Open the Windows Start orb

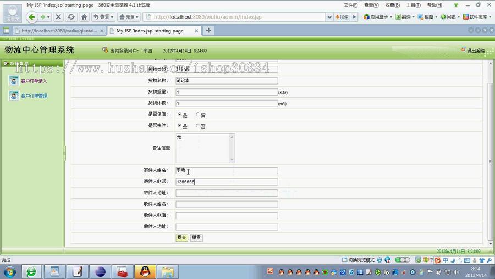coord(9,272)
